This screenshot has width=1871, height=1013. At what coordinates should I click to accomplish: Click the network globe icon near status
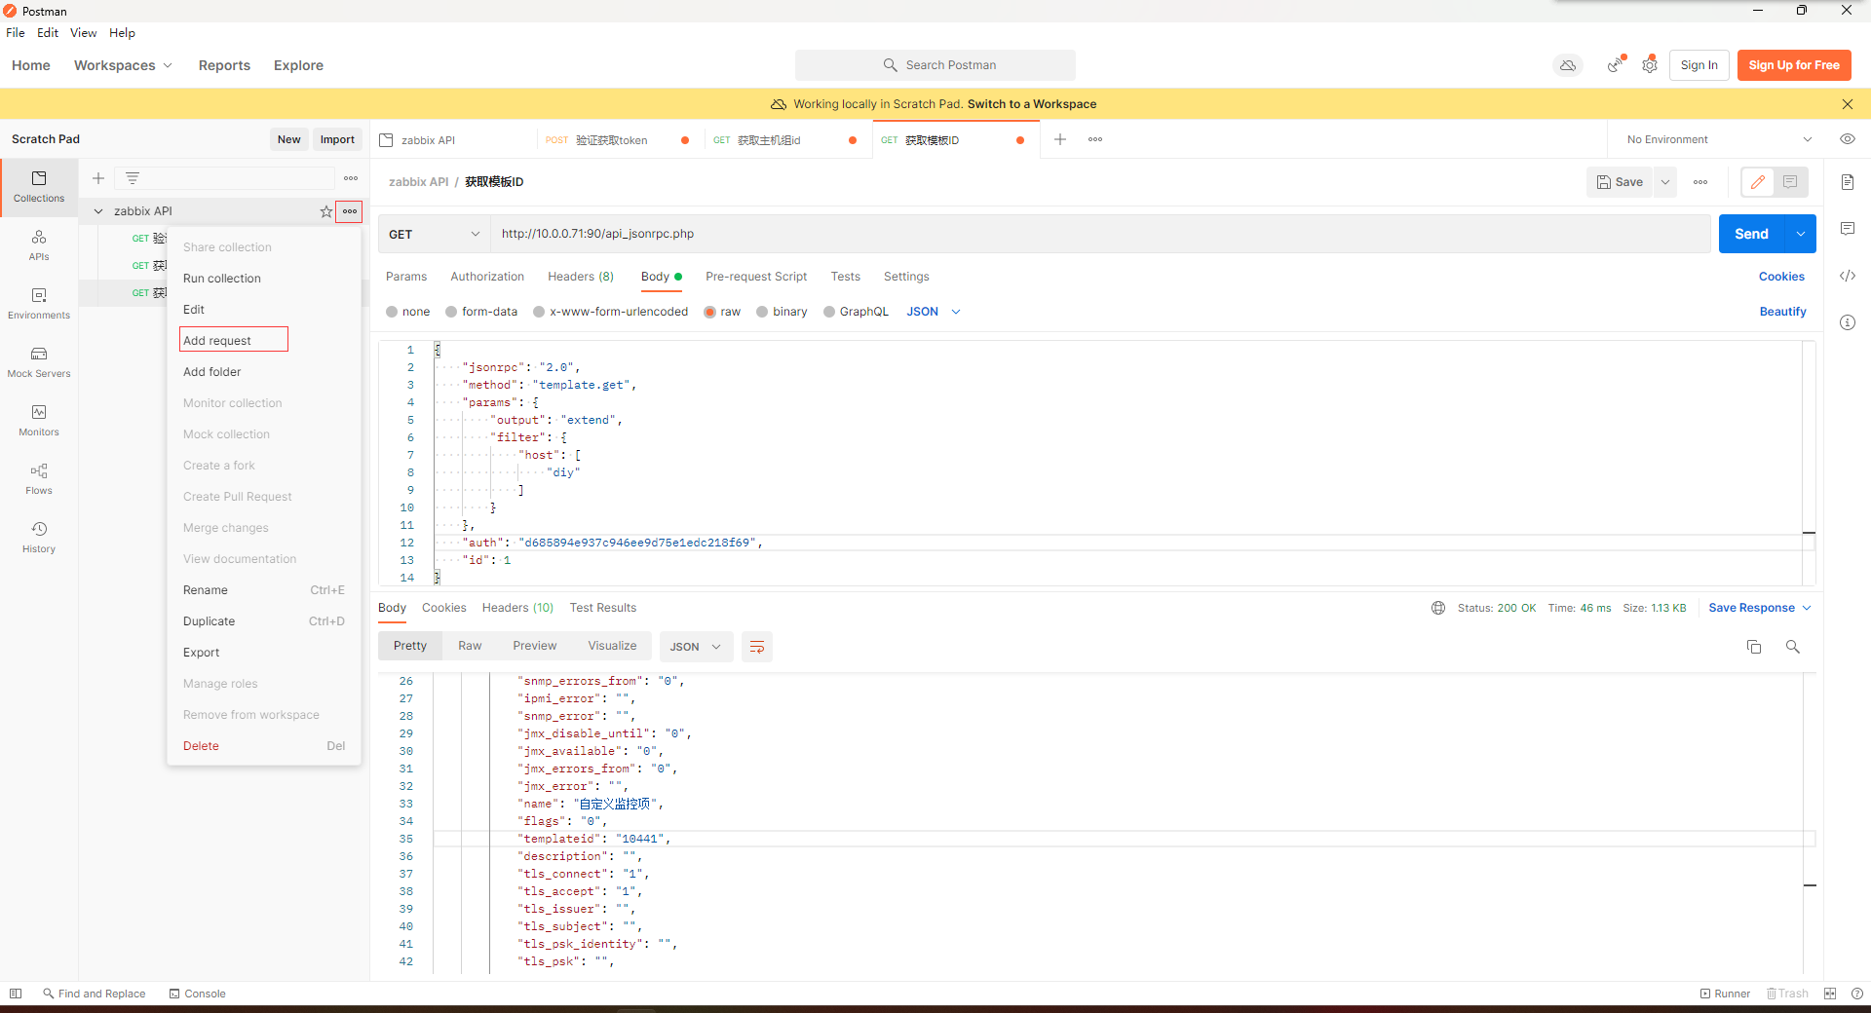(1438, 608)
